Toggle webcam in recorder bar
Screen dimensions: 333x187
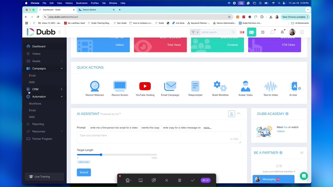(128, 180)
